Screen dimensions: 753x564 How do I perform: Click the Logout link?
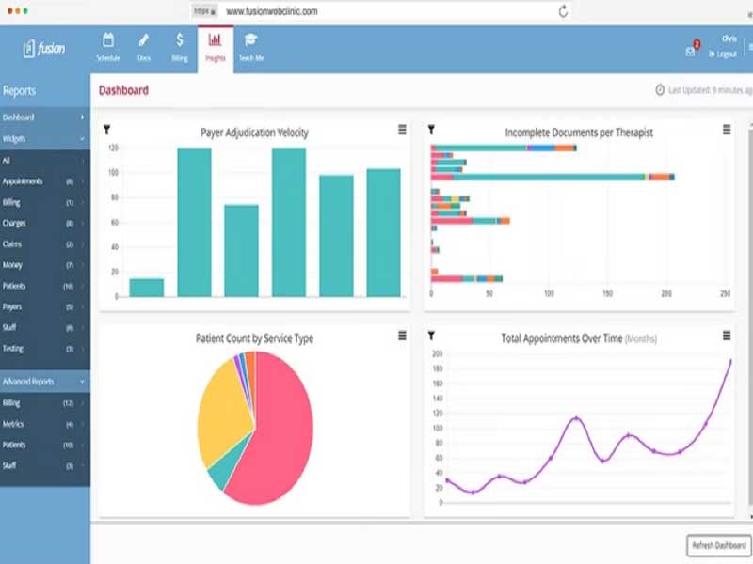pos(723,55)
